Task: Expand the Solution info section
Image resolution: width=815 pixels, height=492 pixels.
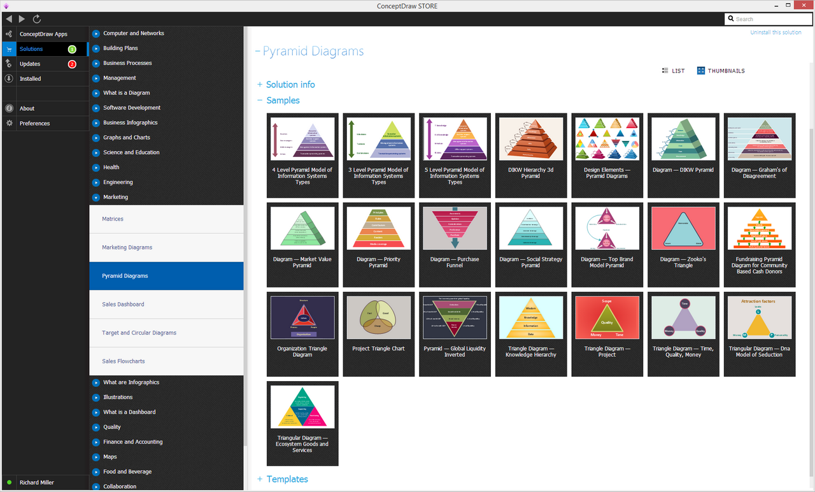Action: click(260, 85)
